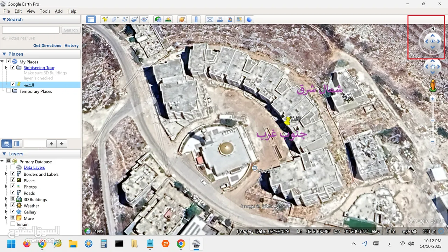Open the Tools menu
This screenshot has width=448, height=252.
click(45, 11)
